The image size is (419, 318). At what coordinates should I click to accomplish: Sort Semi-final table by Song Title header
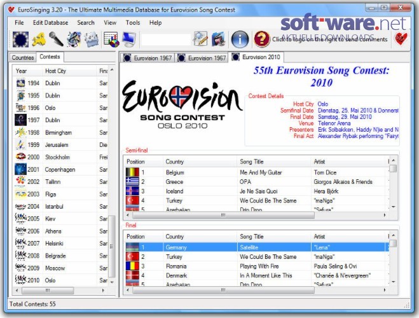coord(274,162)
